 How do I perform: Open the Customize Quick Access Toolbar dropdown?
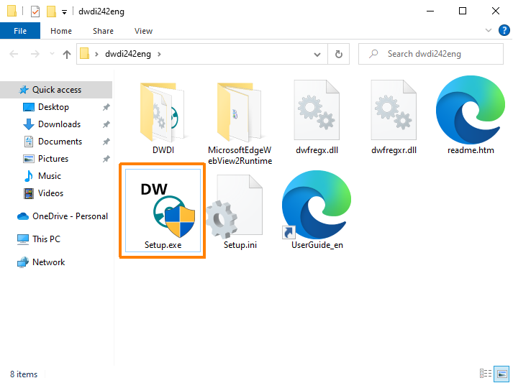pos(64,11)
